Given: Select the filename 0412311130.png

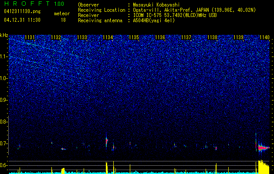Looking at the screenshot, I should point(22,12).
